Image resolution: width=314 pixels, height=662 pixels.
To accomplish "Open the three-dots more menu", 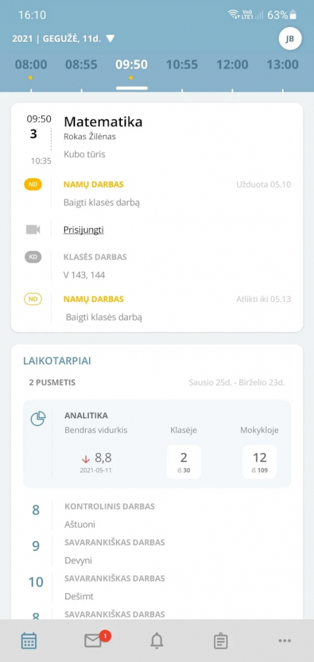I will click(x=285, y=641).
